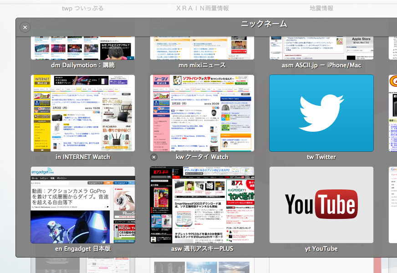
Task: Open the Engadget 日本版 thumbnail
Action: [83, 205]
